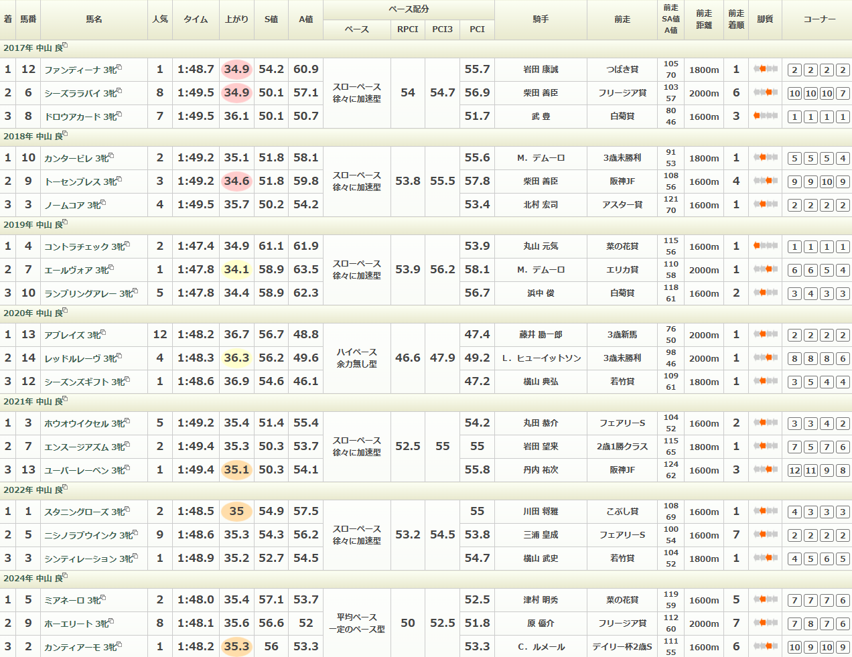Open the 2020年 中山 良 new-window icon
The image size is (852, 657).
[65, 311]
